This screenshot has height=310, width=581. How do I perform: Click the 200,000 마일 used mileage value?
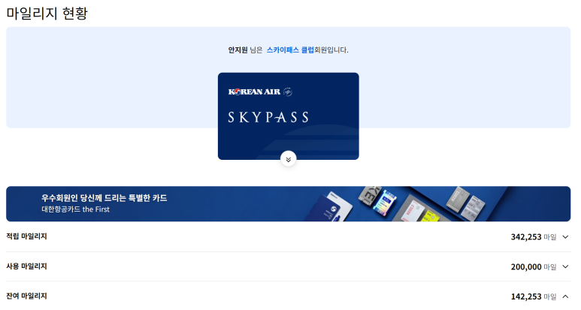534,266
